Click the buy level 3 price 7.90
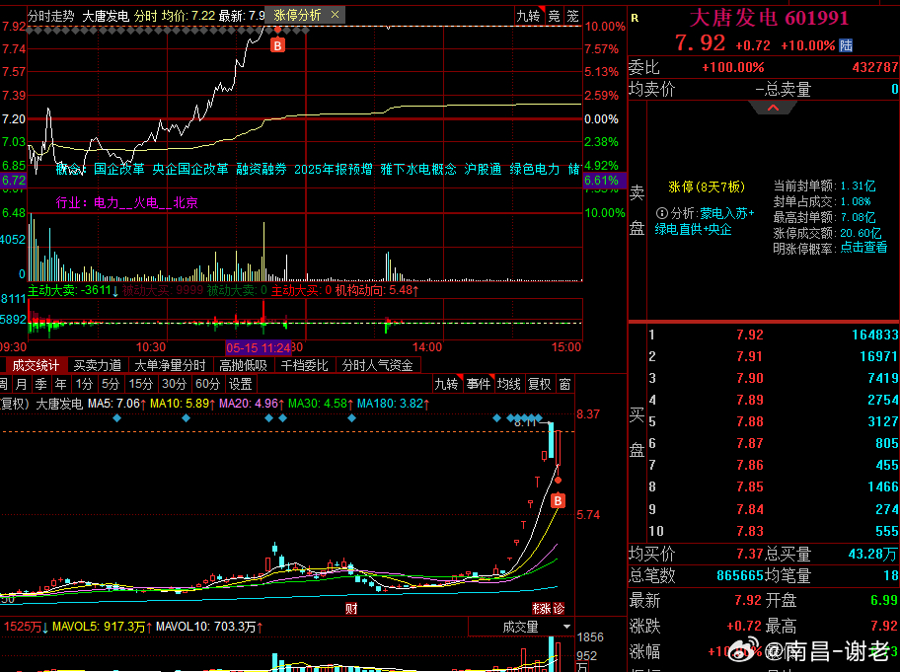 pyautogui.click(x=750, y=378)
